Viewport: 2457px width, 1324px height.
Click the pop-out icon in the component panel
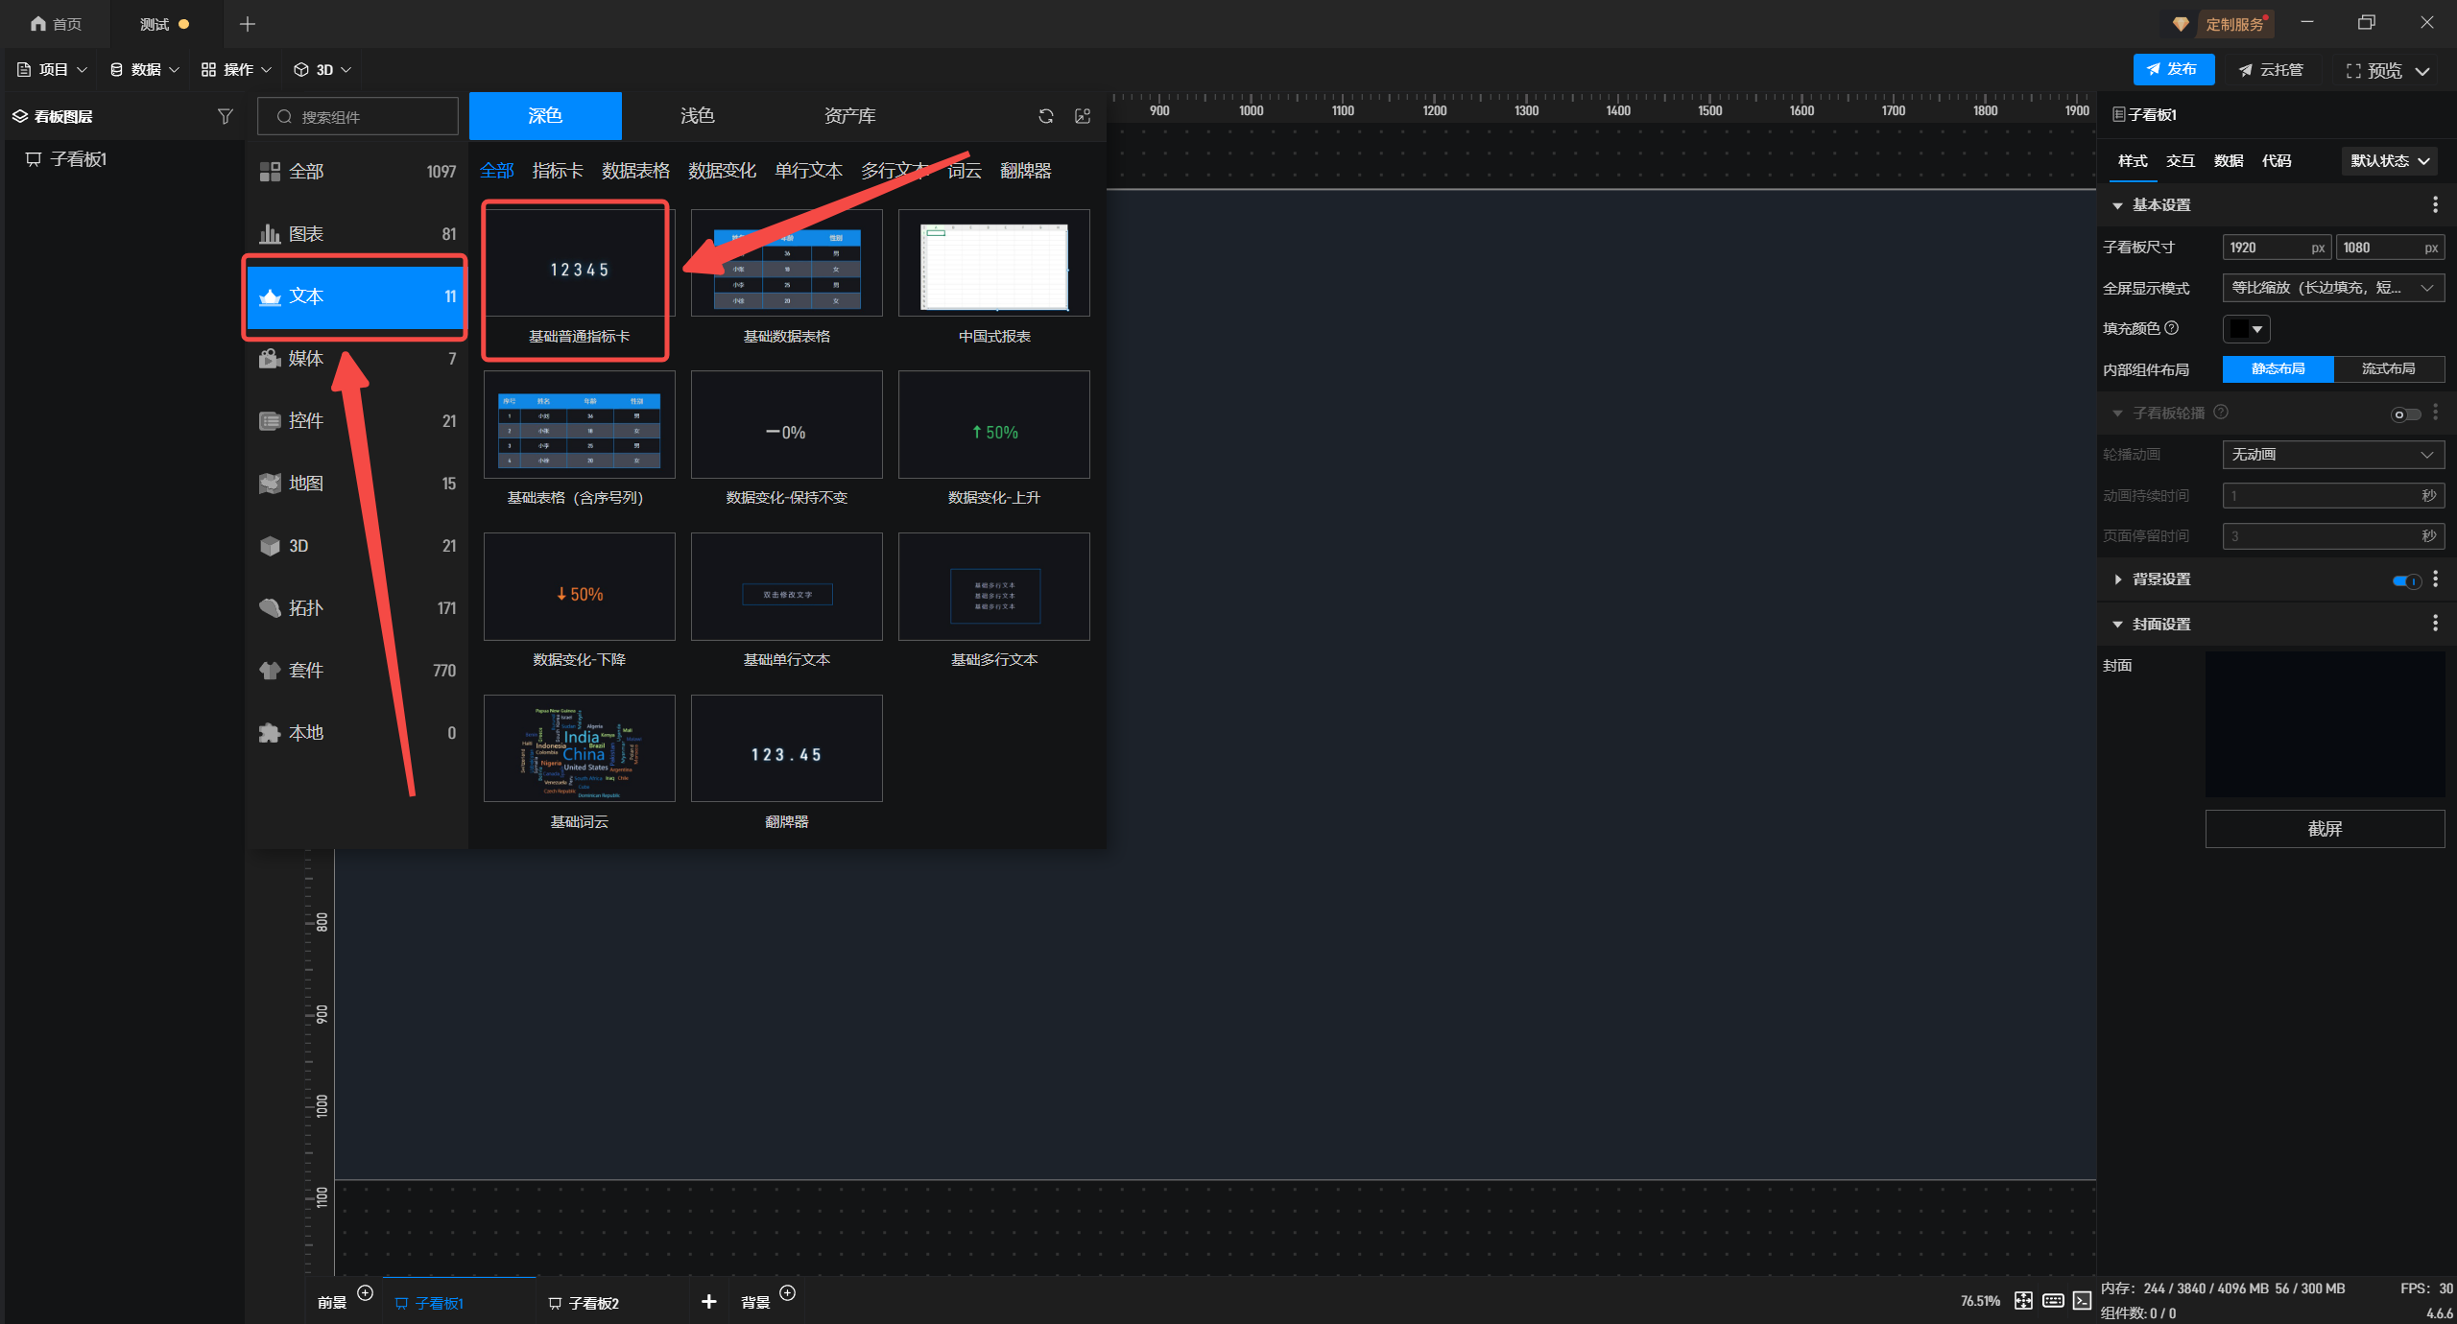click(1083, 116)
